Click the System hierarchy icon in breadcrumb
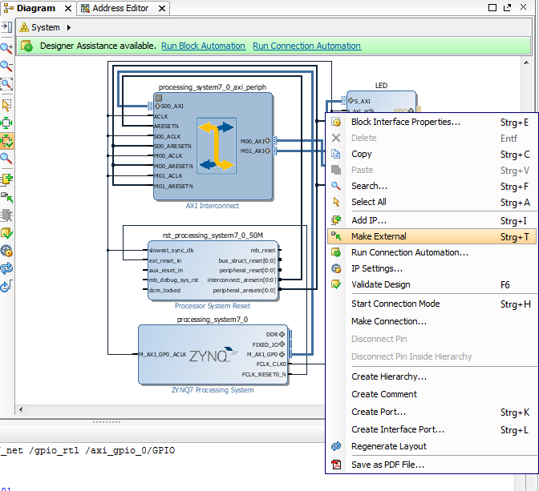Viewport: 539px width, 491px height. 24,27
